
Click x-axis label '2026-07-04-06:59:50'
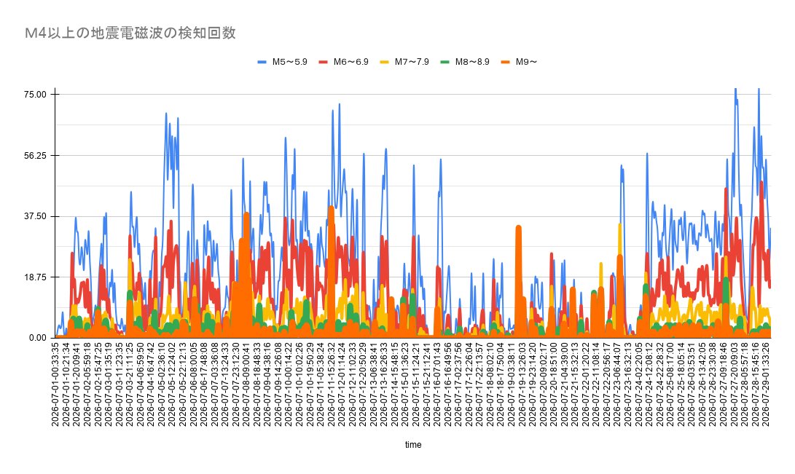tap(141, 384)
